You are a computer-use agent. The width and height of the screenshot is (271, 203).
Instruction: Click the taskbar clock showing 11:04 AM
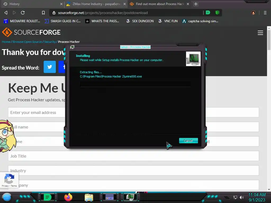(257, 195)
